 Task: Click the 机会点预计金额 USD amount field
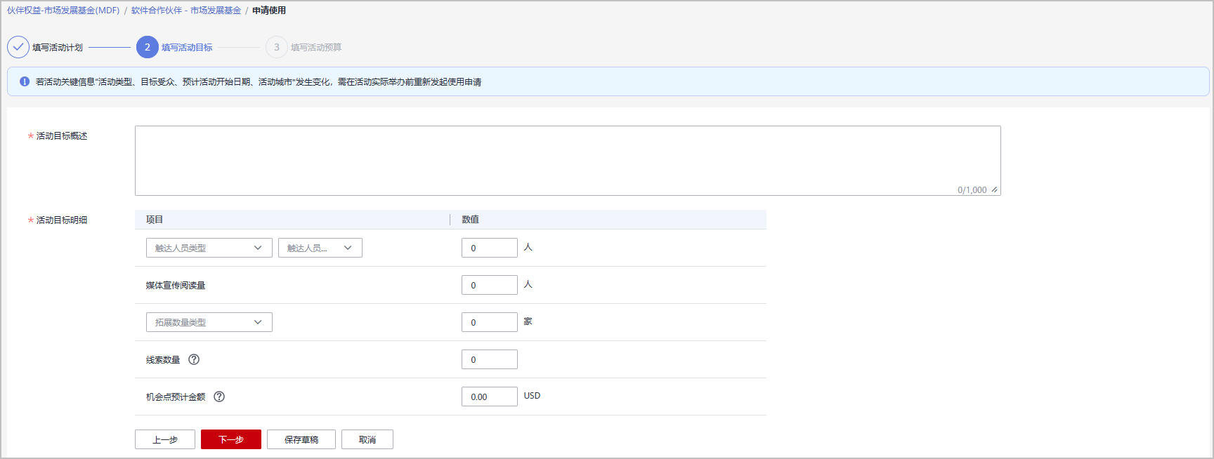tap(489, 397)
